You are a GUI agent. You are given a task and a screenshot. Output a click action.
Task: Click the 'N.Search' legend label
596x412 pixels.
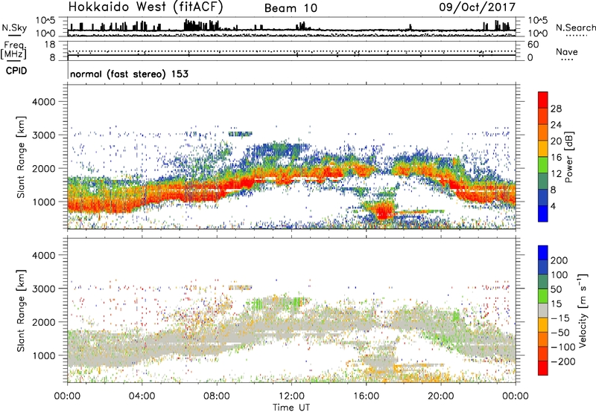click(575, 28)
